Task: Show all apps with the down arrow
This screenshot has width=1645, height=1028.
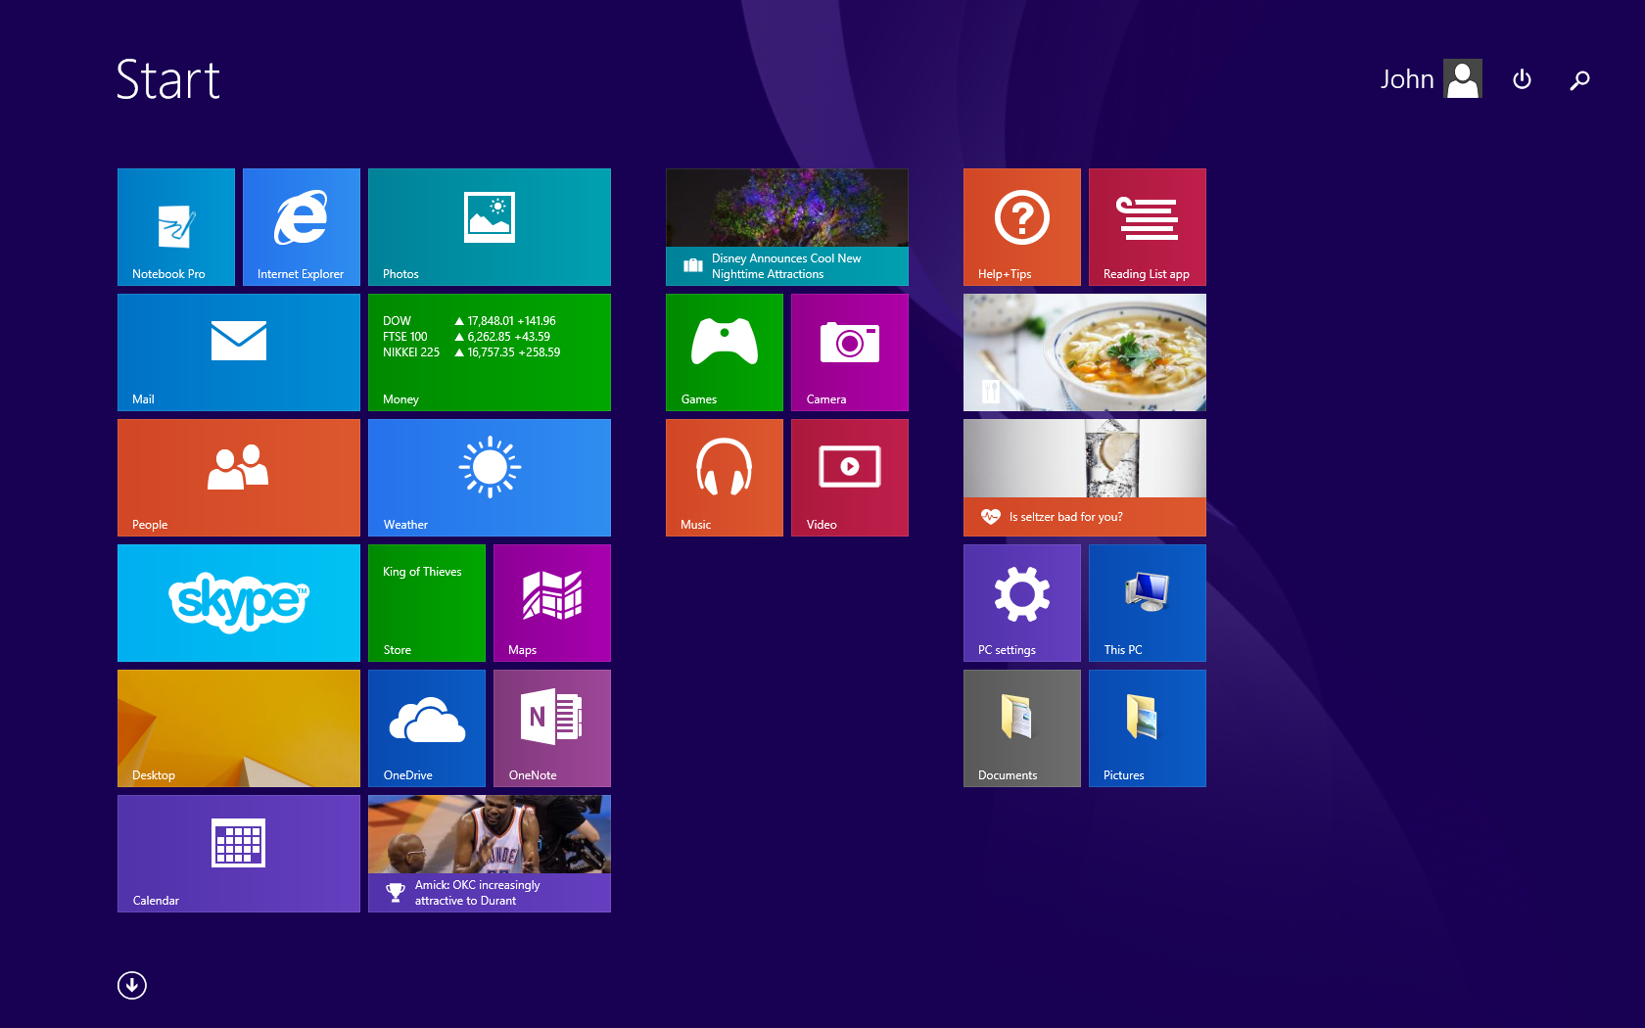Action: coord(132,985)
